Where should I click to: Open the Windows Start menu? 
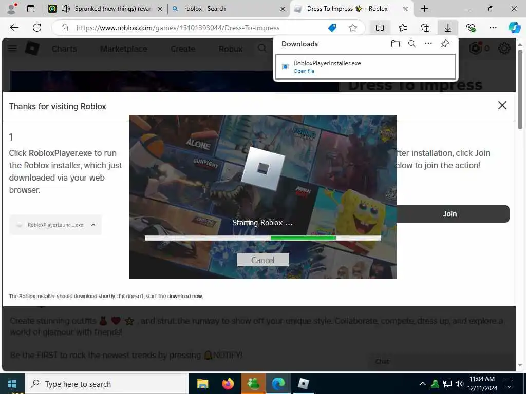[12, 384]
